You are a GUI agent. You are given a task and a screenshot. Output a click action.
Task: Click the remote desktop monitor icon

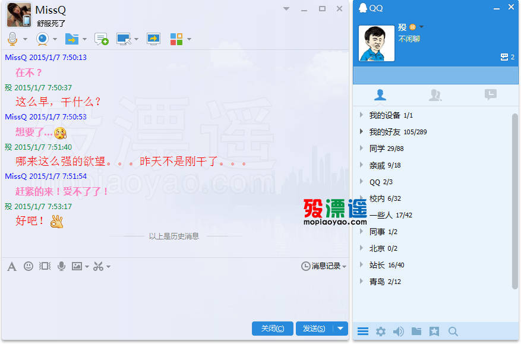click(124, 39)
